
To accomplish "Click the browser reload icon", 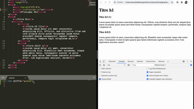I will point(109,2).
